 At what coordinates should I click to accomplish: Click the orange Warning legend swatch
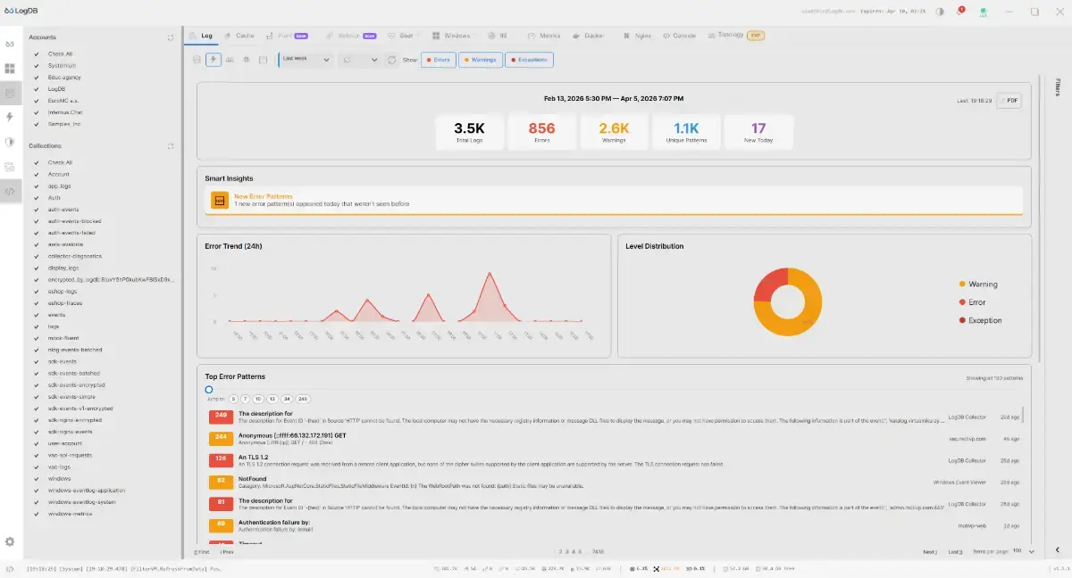[962, 285]
